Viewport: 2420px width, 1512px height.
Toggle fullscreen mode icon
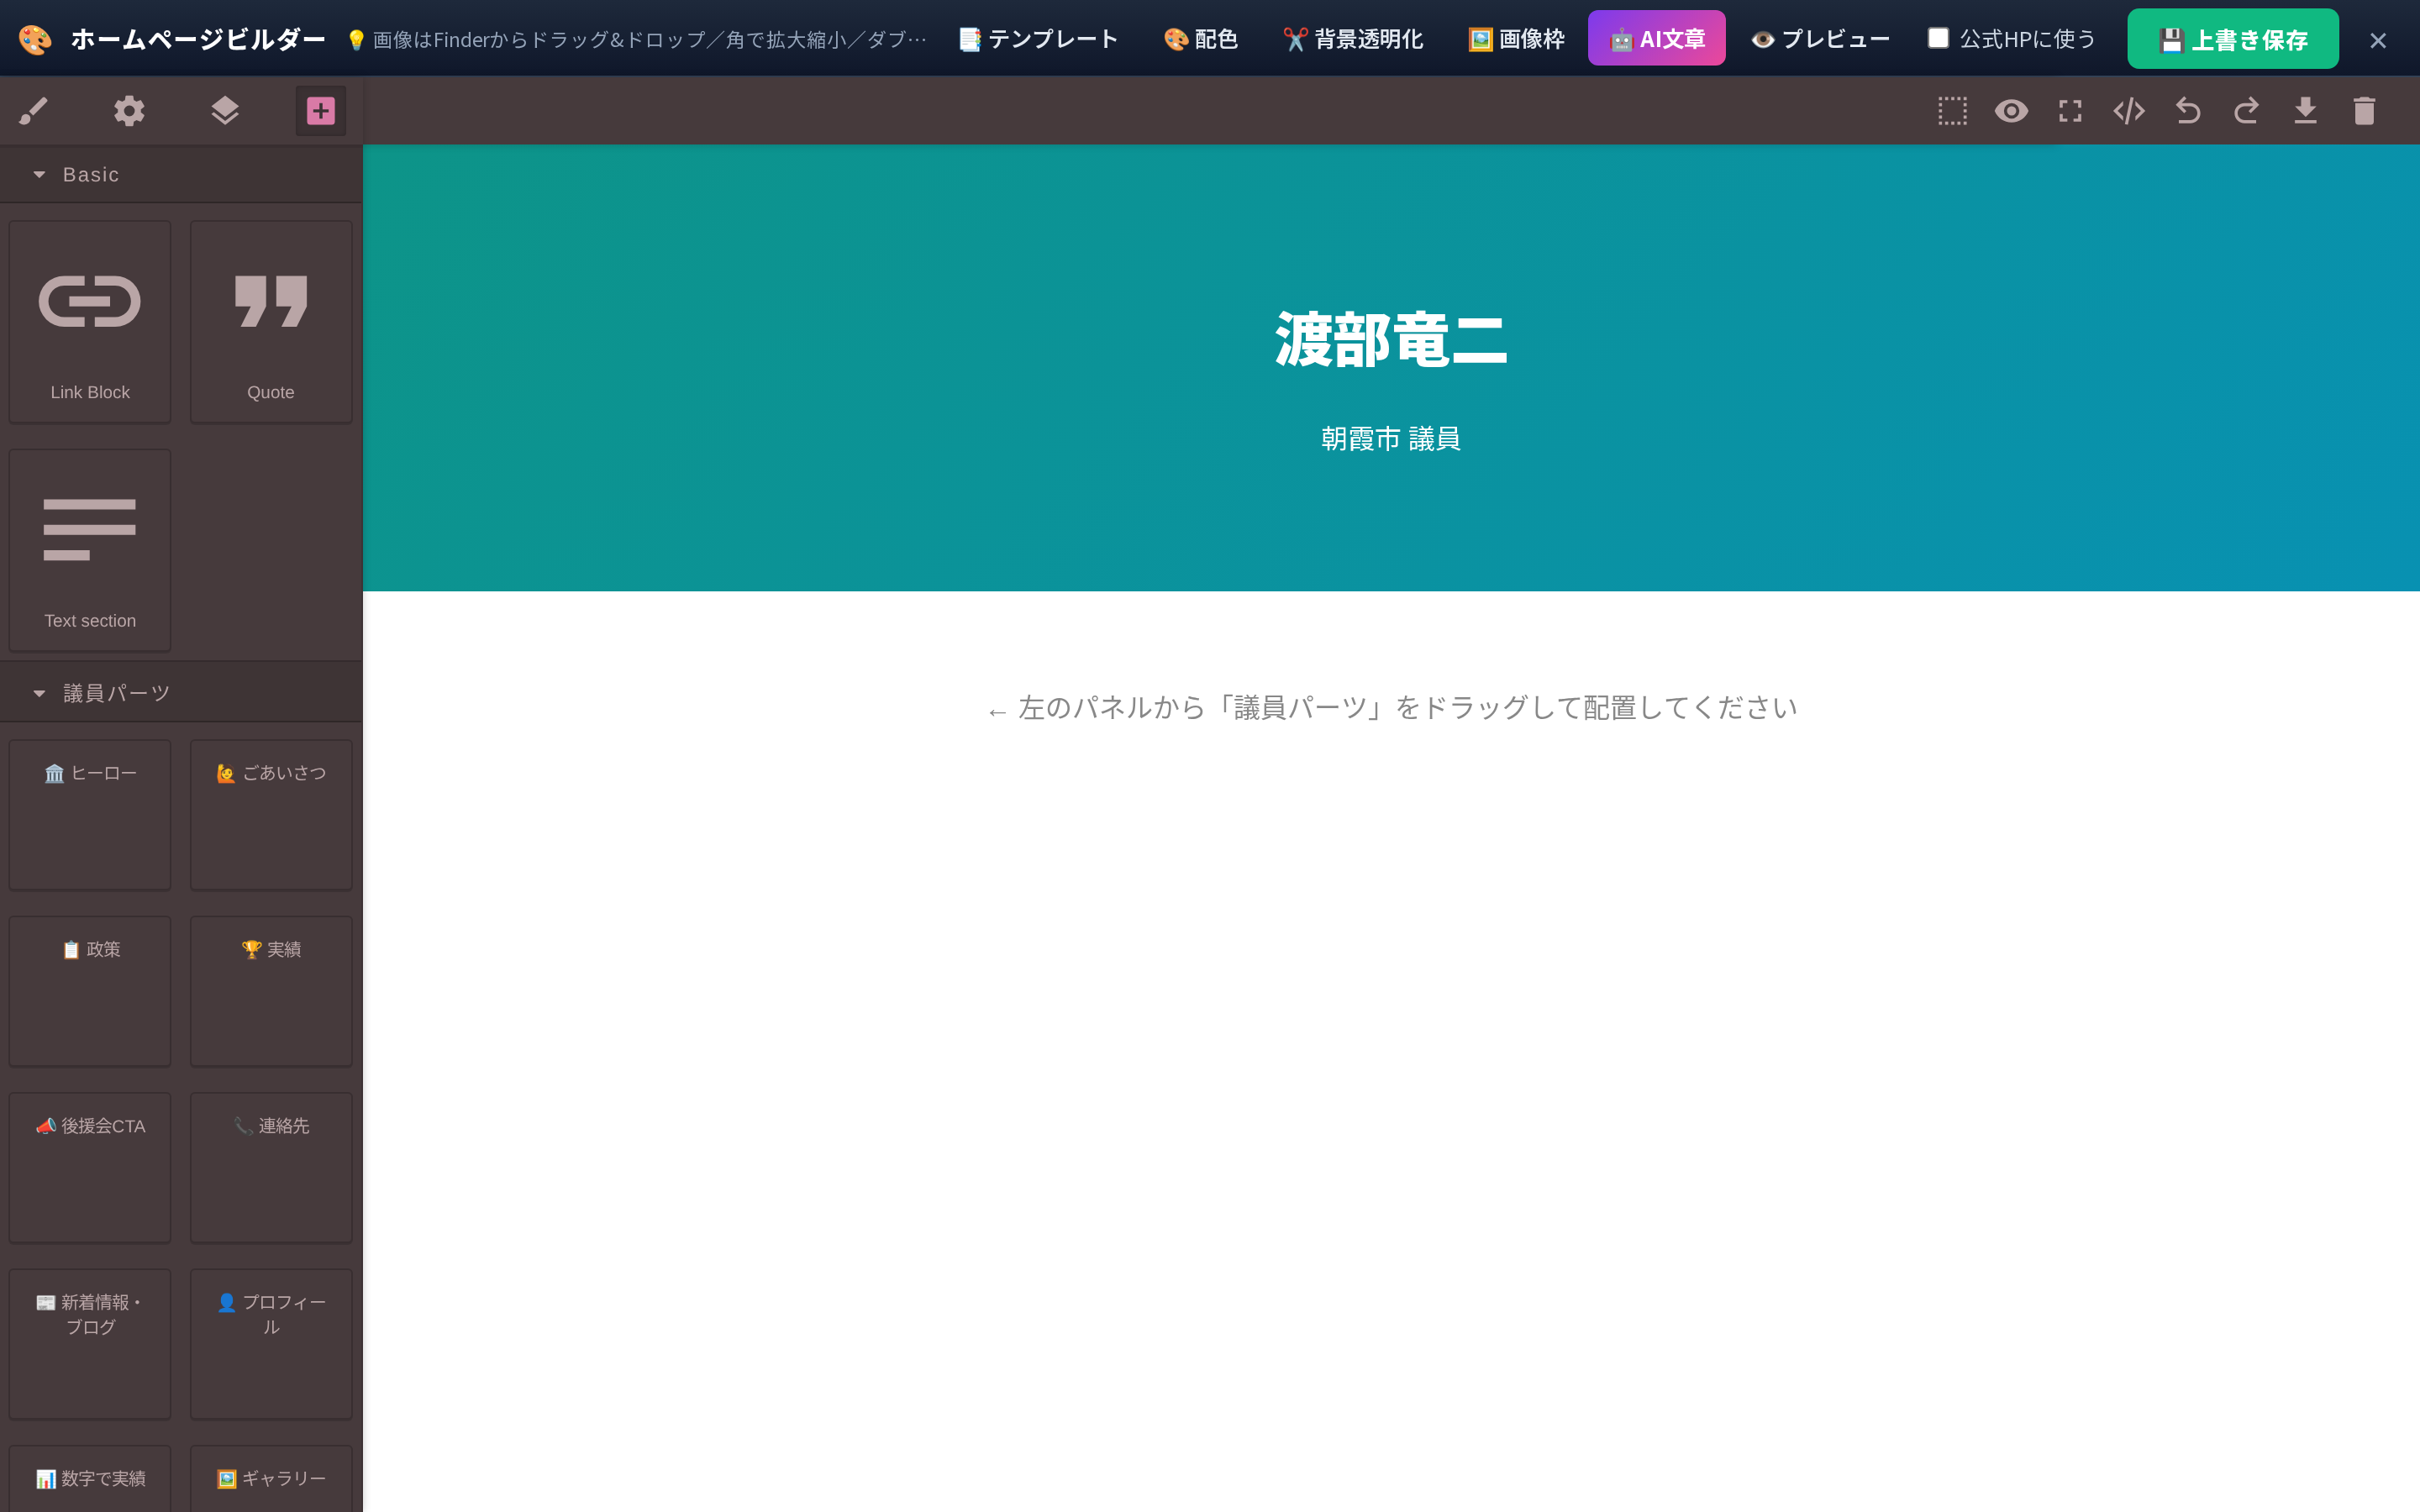tap(2070, 110)
